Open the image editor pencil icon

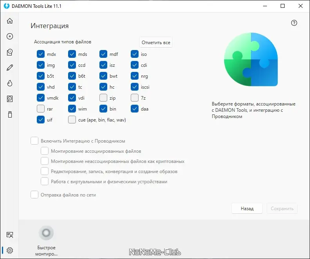click(x=10, y=68)
